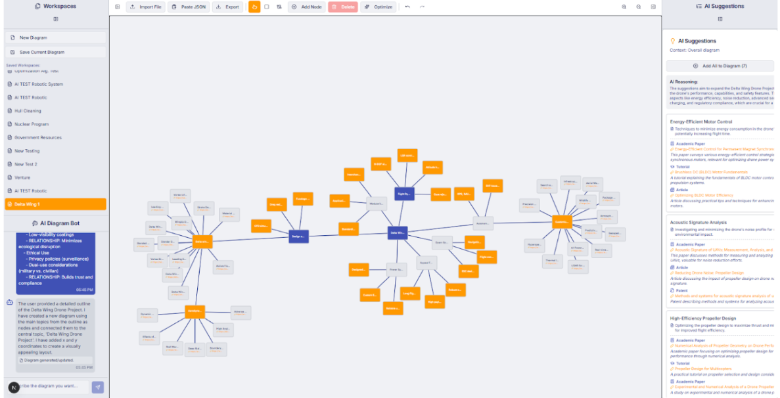Viewport: 780px width, 398px height.
Task: Click the connect-nodes tool icon
Action: click(280, 7)
